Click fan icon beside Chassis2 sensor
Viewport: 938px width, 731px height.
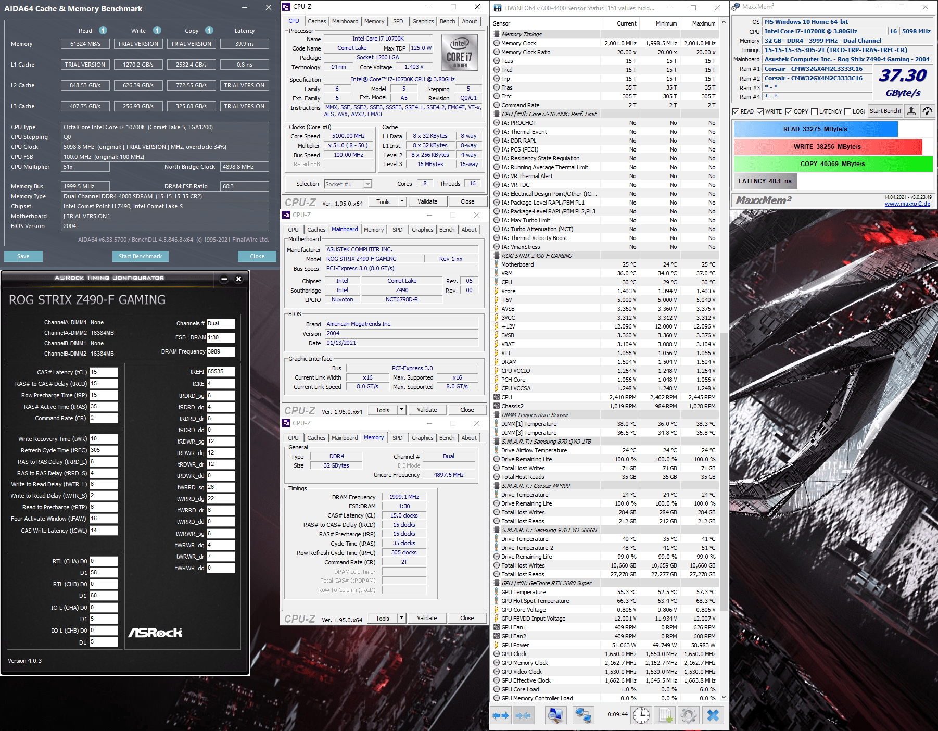[497, 406]
